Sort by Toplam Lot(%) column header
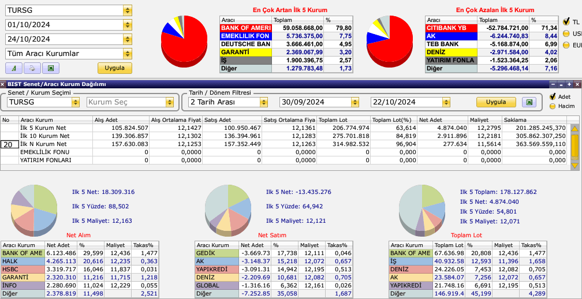The image size is (582, 299). 393,120
